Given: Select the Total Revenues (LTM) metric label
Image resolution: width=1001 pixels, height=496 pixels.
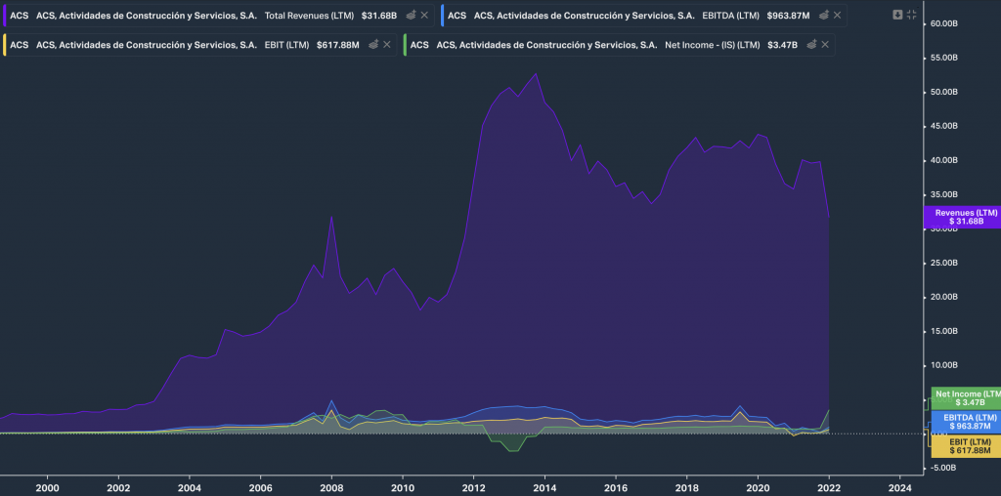Looking at the screenshot, I should click(309, 16).
